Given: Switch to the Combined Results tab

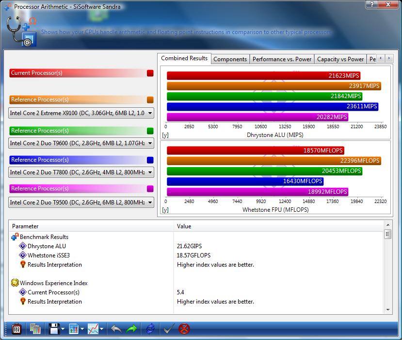Looking at the screenshot, I should [x=184, y=58].
